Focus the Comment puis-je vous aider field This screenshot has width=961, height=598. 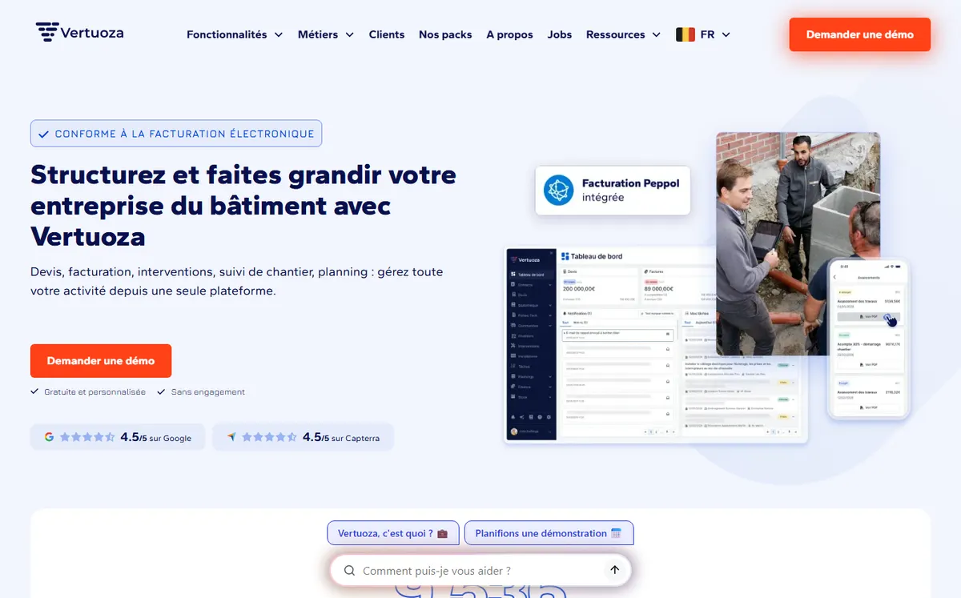pyautogui.click(x=480, y=571)
